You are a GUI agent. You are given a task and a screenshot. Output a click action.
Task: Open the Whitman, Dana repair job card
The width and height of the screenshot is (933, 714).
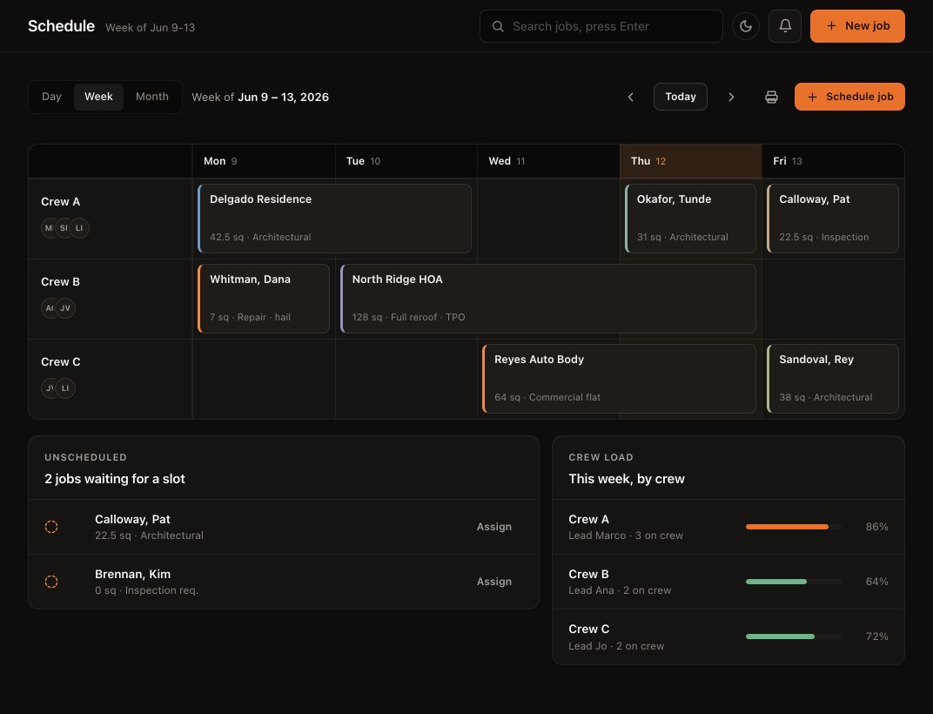click(264, 299)
